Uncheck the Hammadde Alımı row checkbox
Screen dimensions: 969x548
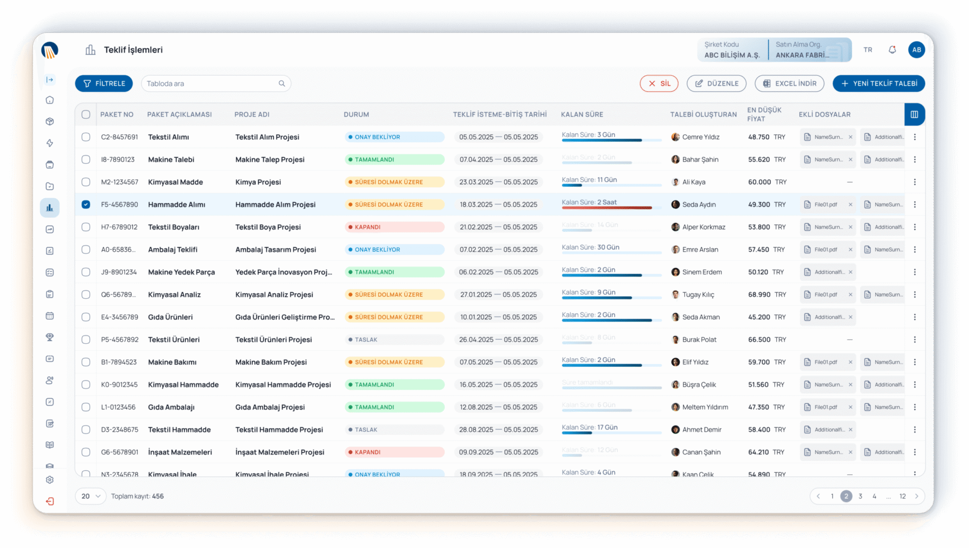pyautogui.click(x=86, y=204)
